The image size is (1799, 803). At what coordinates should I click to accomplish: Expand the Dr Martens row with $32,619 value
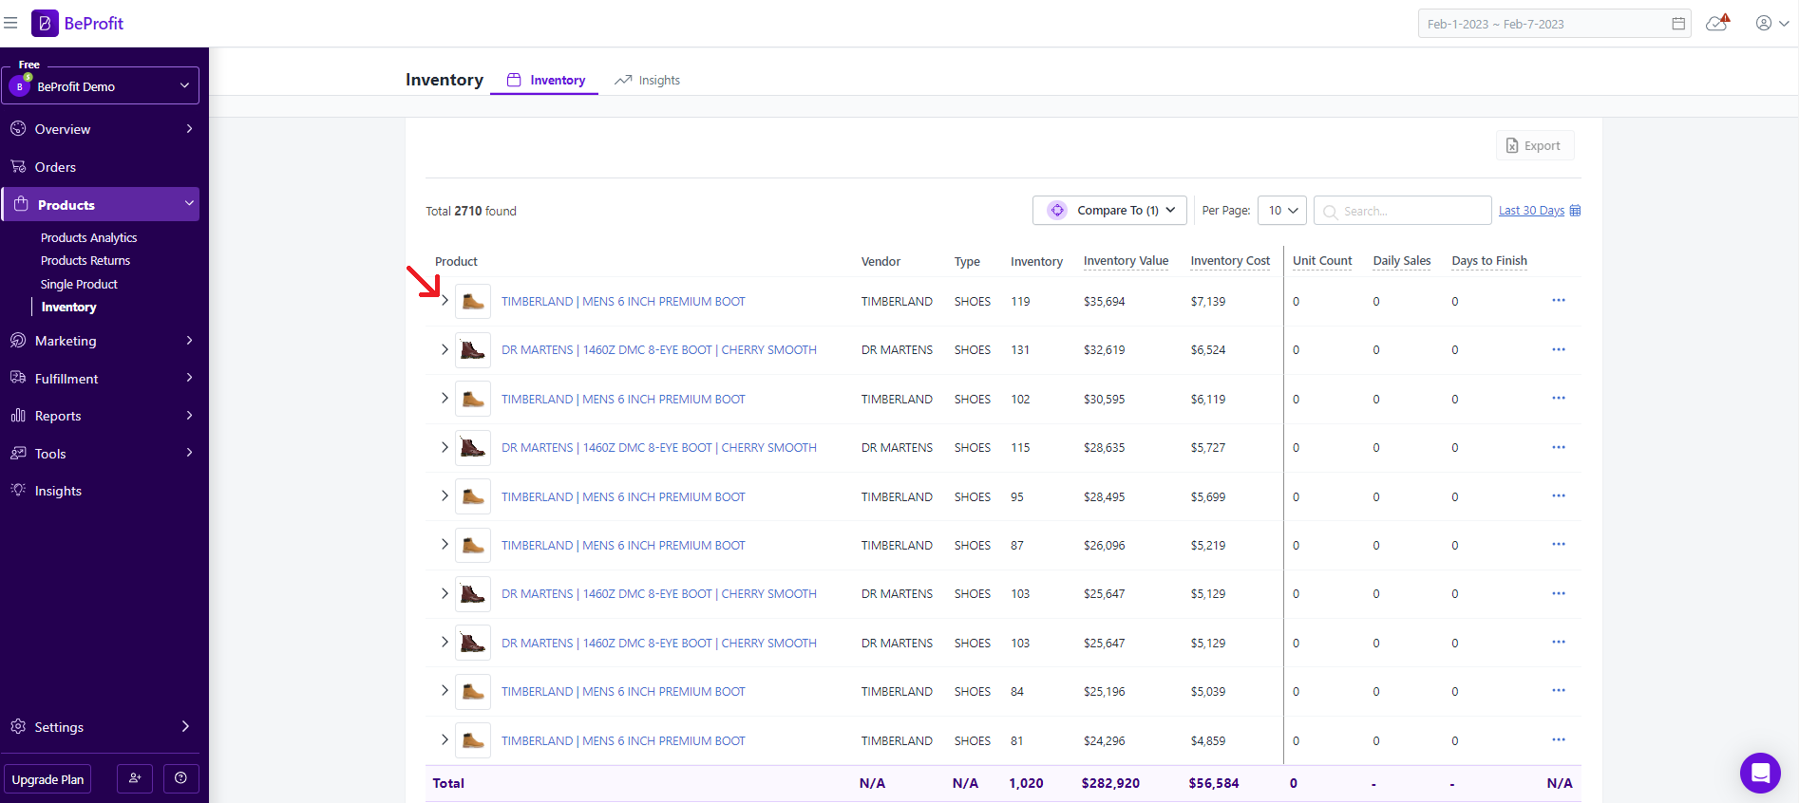[445, 350]
